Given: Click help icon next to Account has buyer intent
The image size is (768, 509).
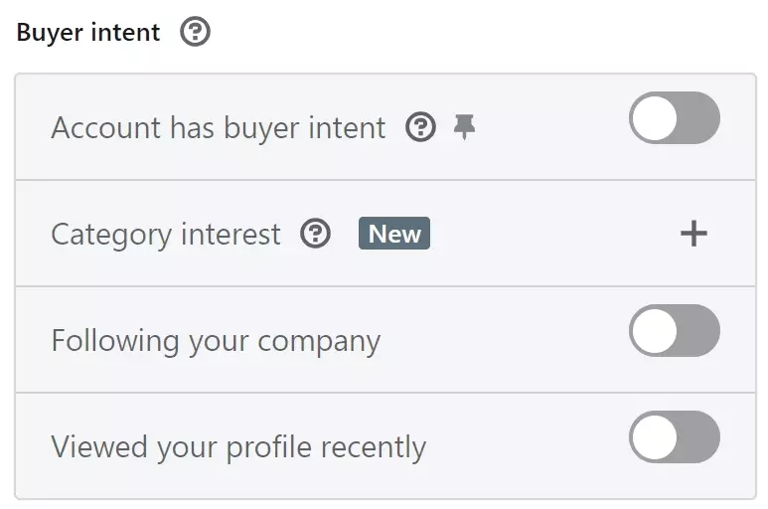Looking at the screenshot, I should coord(420,127).
